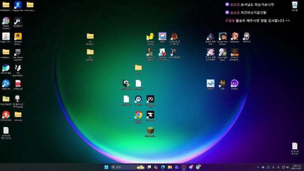Select the Rockstar Games desktop shortcut
This screenshot has height=171, width=304.
click(x=18, y=36)
